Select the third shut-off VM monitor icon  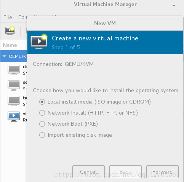pyautogui.click(x=14, y=101)
